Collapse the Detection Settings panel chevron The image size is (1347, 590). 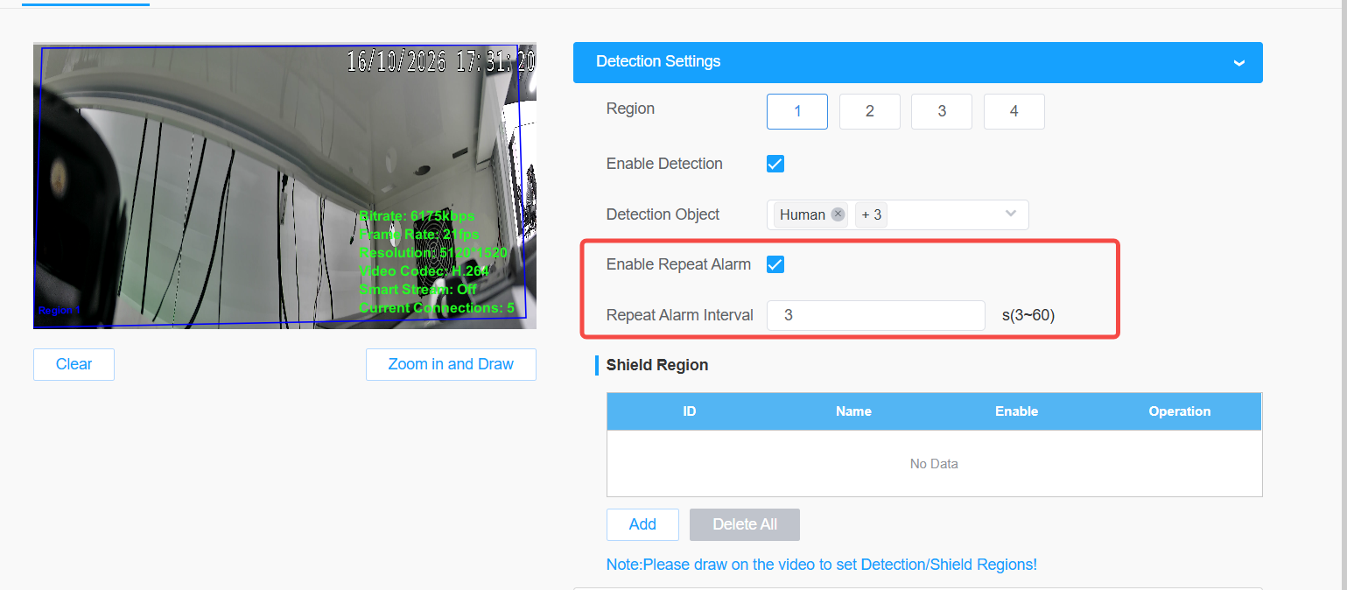1238,63
